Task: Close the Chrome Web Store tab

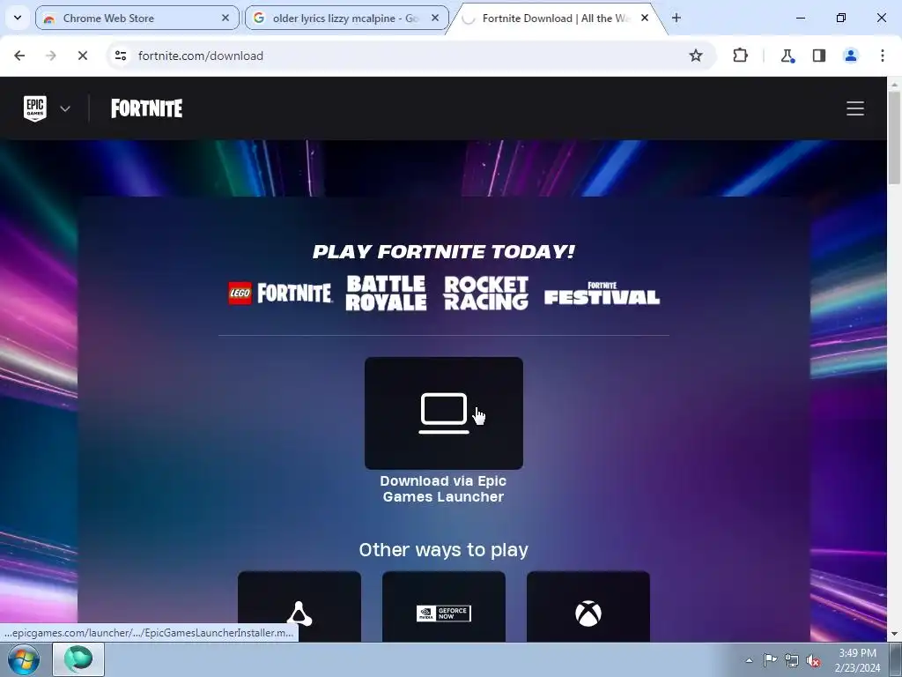Action: click(x=225, y=18)
